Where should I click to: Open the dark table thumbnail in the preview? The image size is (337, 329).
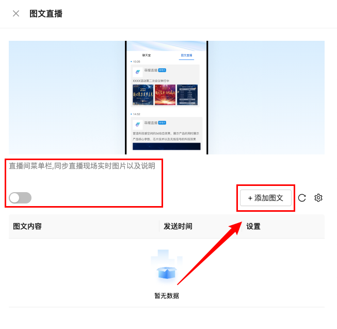pos(187,95)
